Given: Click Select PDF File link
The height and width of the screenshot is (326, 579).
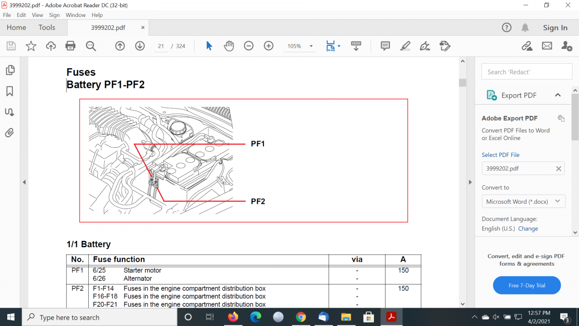Looking at the screenshot, I should click(500, 155).
